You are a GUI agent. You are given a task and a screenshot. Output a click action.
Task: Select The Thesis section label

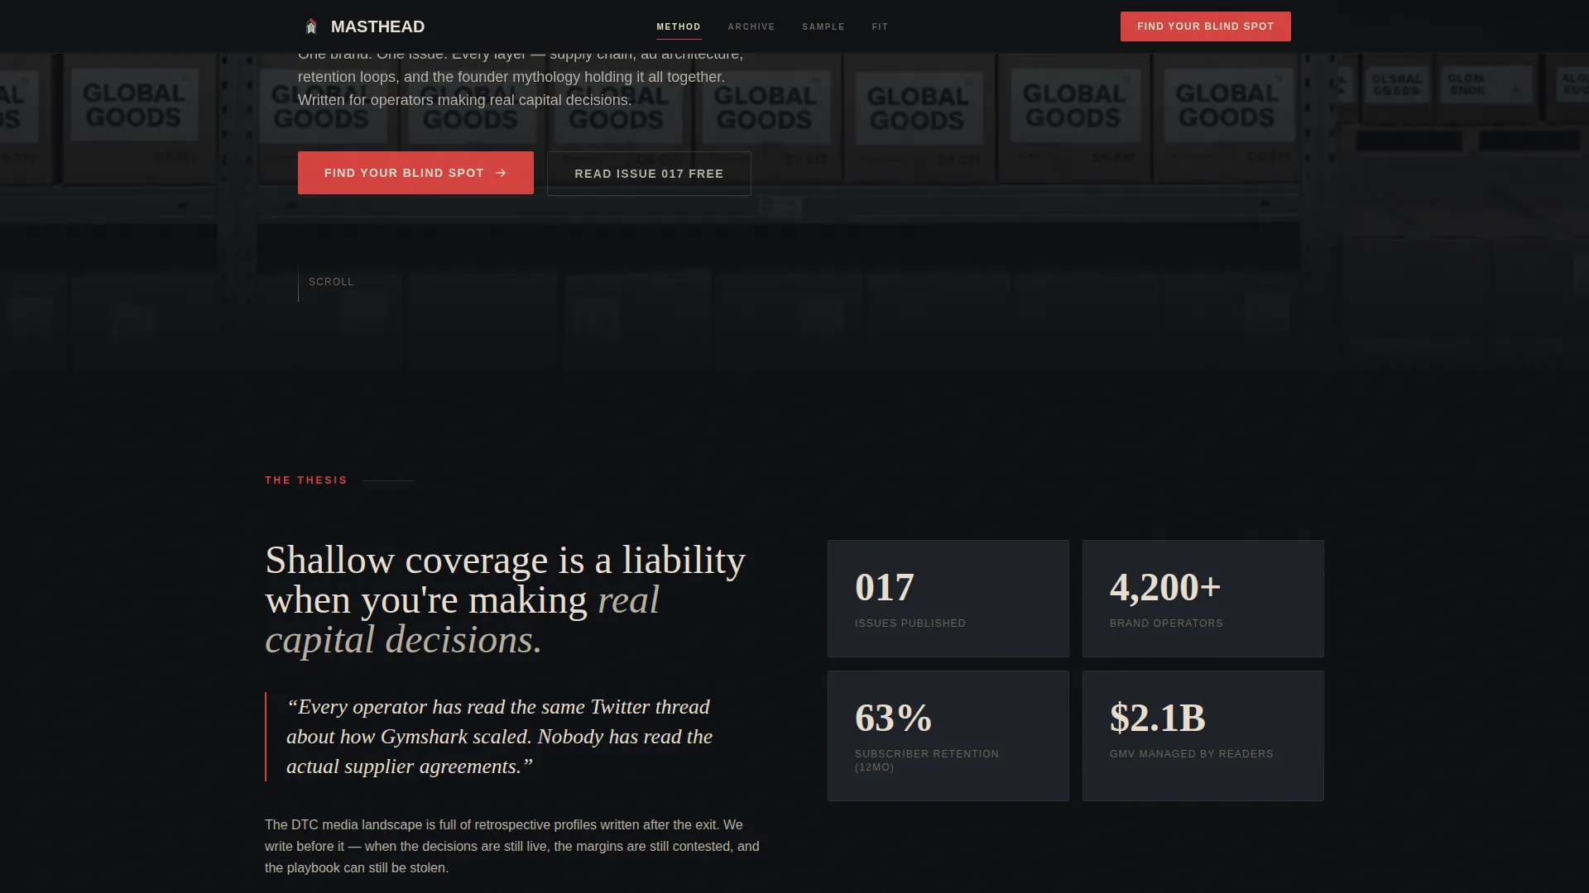point(306,480)
